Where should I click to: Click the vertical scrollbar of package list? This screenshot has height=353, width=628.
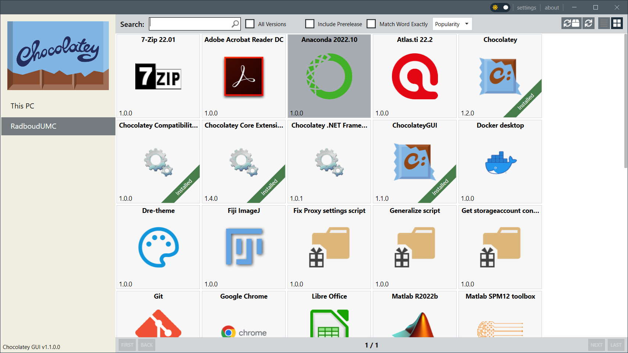[626, 101]
